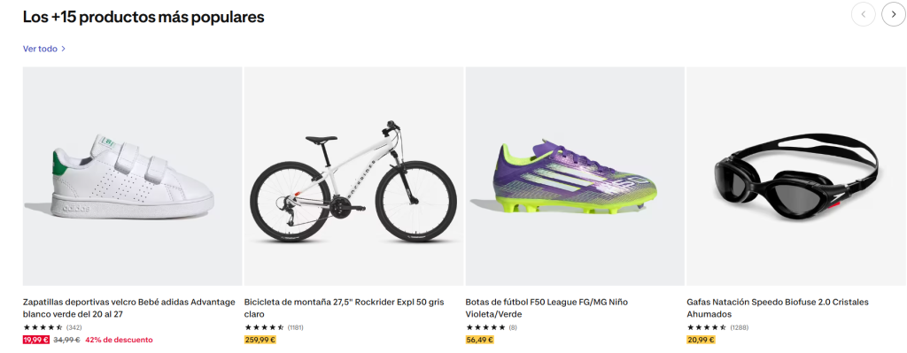
Task: Open the Speedo swim goggles image
Action: coord(796,176)
